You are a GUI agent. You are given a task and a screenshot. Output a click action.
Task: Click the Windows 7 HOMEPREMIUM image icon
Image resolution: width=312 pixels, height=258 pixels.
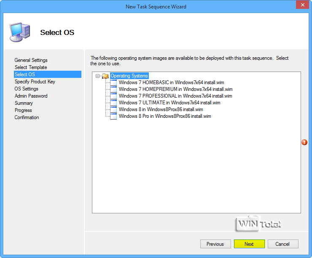pyautogui.click(x=113, y=89)
